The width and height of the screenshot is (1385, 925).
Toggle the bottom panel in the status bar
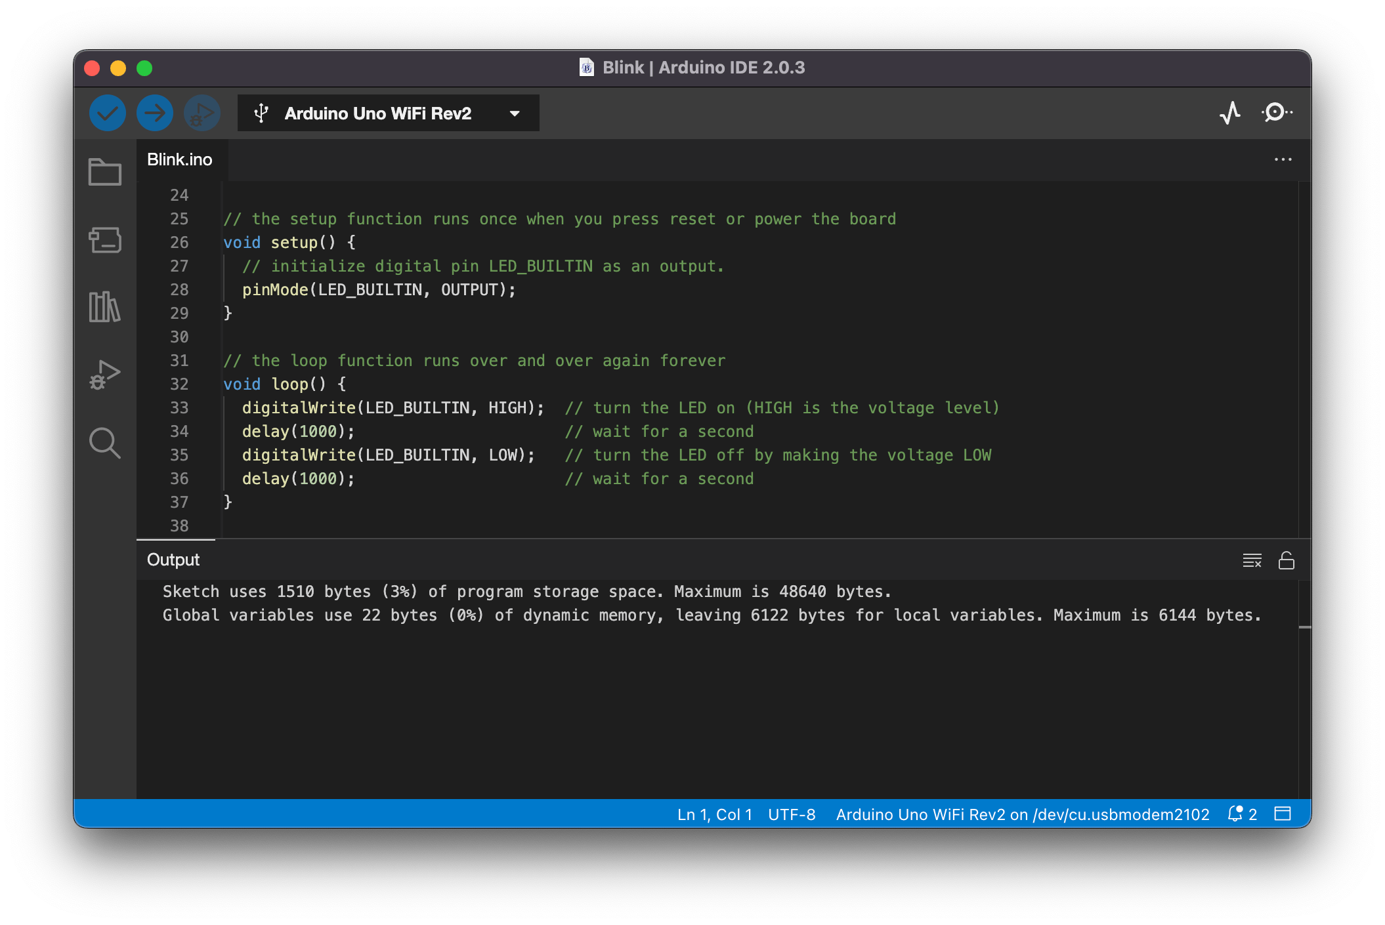click(x=1282, y=814)
